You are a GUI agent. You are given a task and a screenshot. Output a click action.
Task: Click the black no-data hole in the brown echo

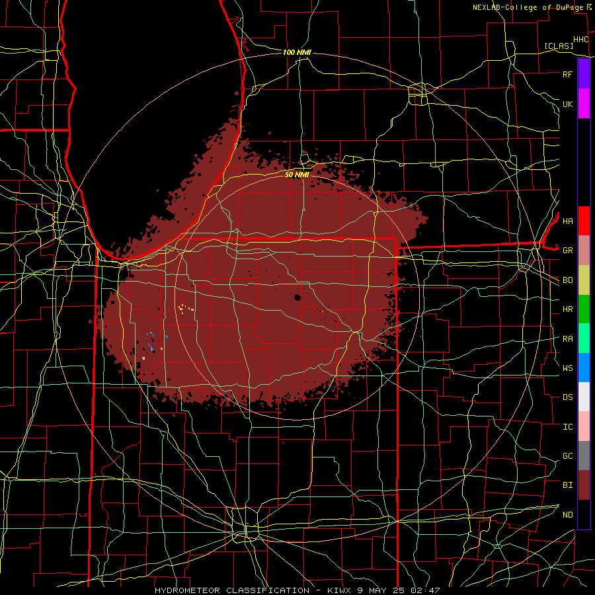coord(298,297)
